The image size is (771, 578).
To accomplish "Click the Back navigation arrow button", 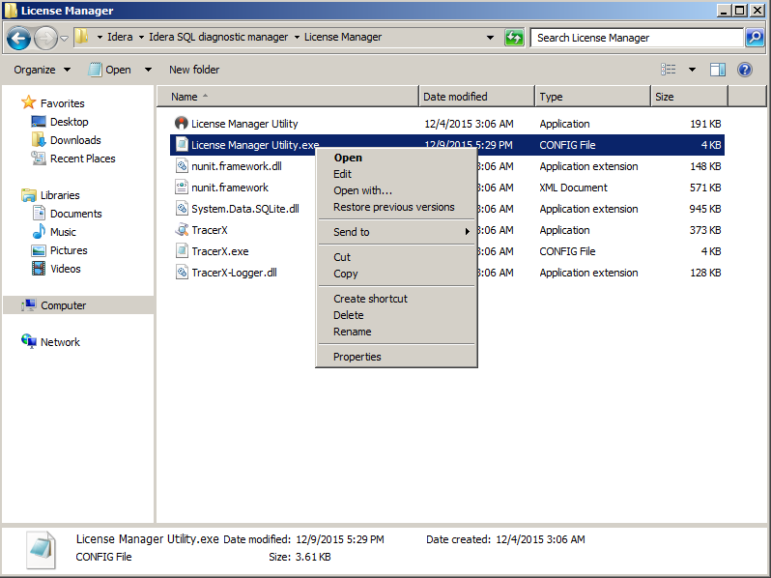I will click(x=18, y=38).
